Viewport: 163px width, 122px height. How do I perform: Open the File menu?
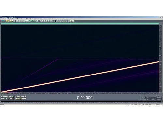pyautogui.click(x=1, y=19)
